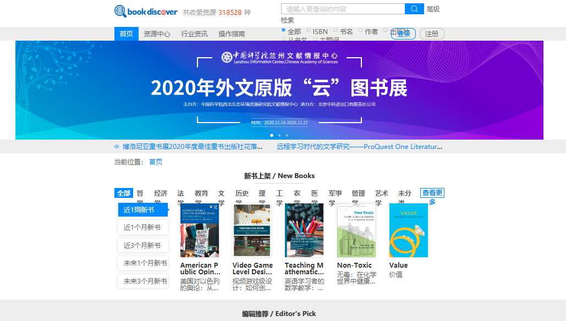Open the Value book cover
The height and width of the screenshot is (321, 566).
point(408,230)
